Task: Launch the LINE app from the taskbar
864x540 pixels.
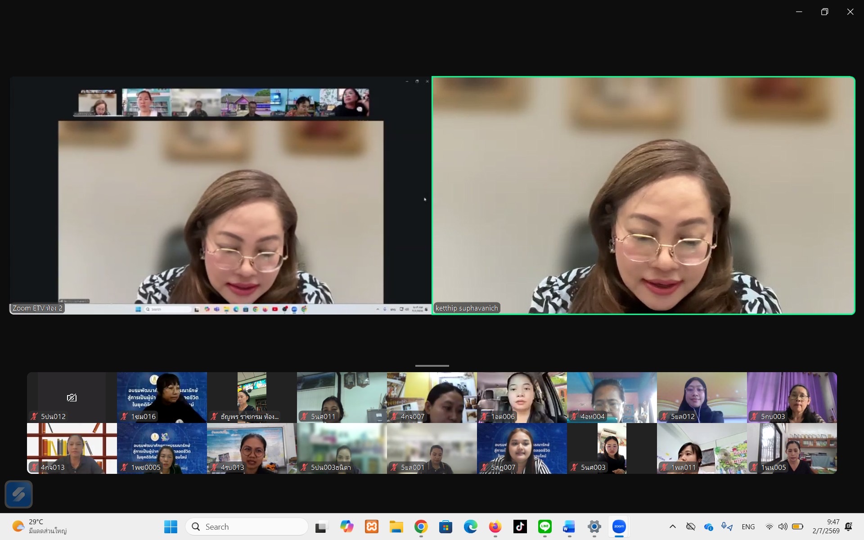Action: click(x=544, y=526)
